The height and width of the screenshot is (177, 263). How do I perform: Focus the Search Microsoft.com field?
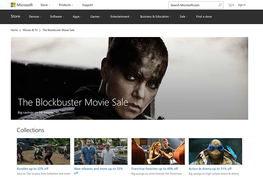click(x=196, y=5)
